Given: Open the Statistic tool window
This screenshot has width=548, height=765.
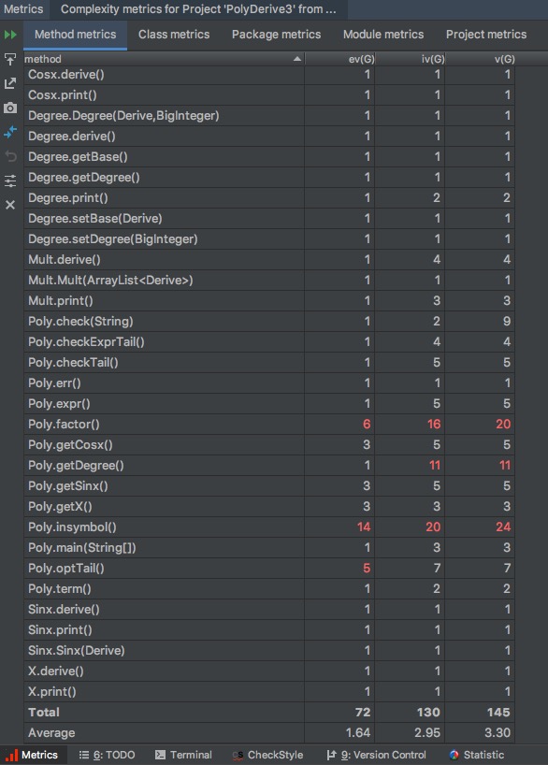Looking at the screenshot, I should pos(477,755).
